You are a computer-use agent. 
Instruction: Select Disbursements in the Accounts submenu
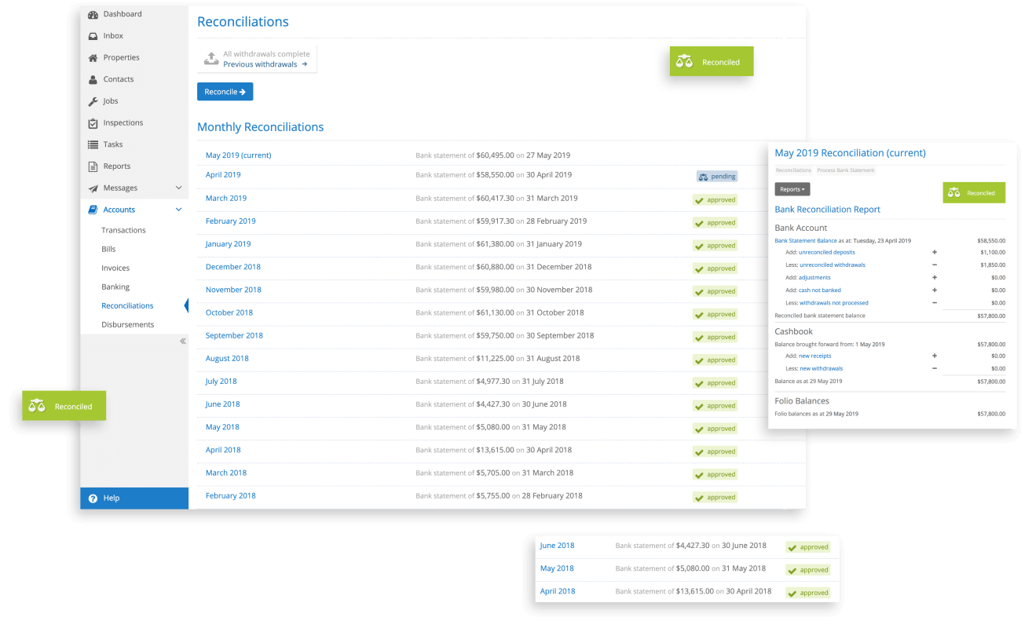click(127, 324)
